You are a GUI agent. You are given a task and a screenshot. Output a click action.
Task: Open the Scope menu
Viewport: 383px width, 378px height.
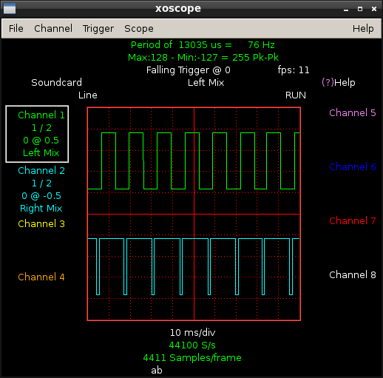click(139, 29)
